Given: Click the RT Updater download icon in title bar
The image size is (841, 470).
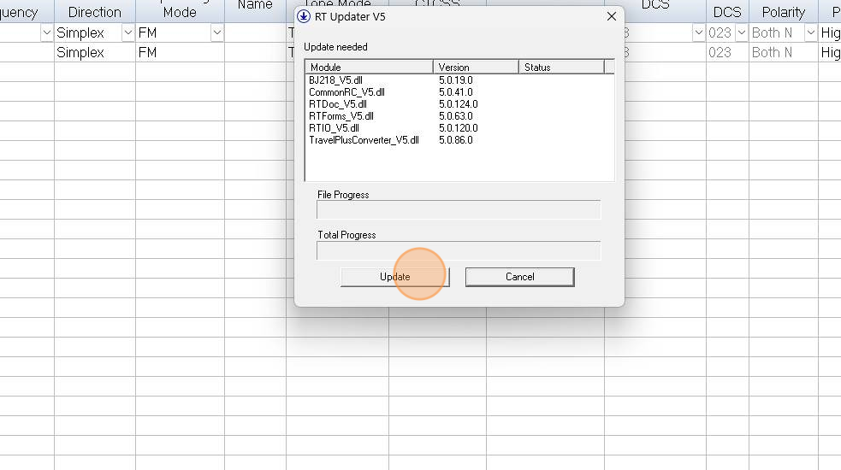Looking at the screenshot, I should coord(304,16).
